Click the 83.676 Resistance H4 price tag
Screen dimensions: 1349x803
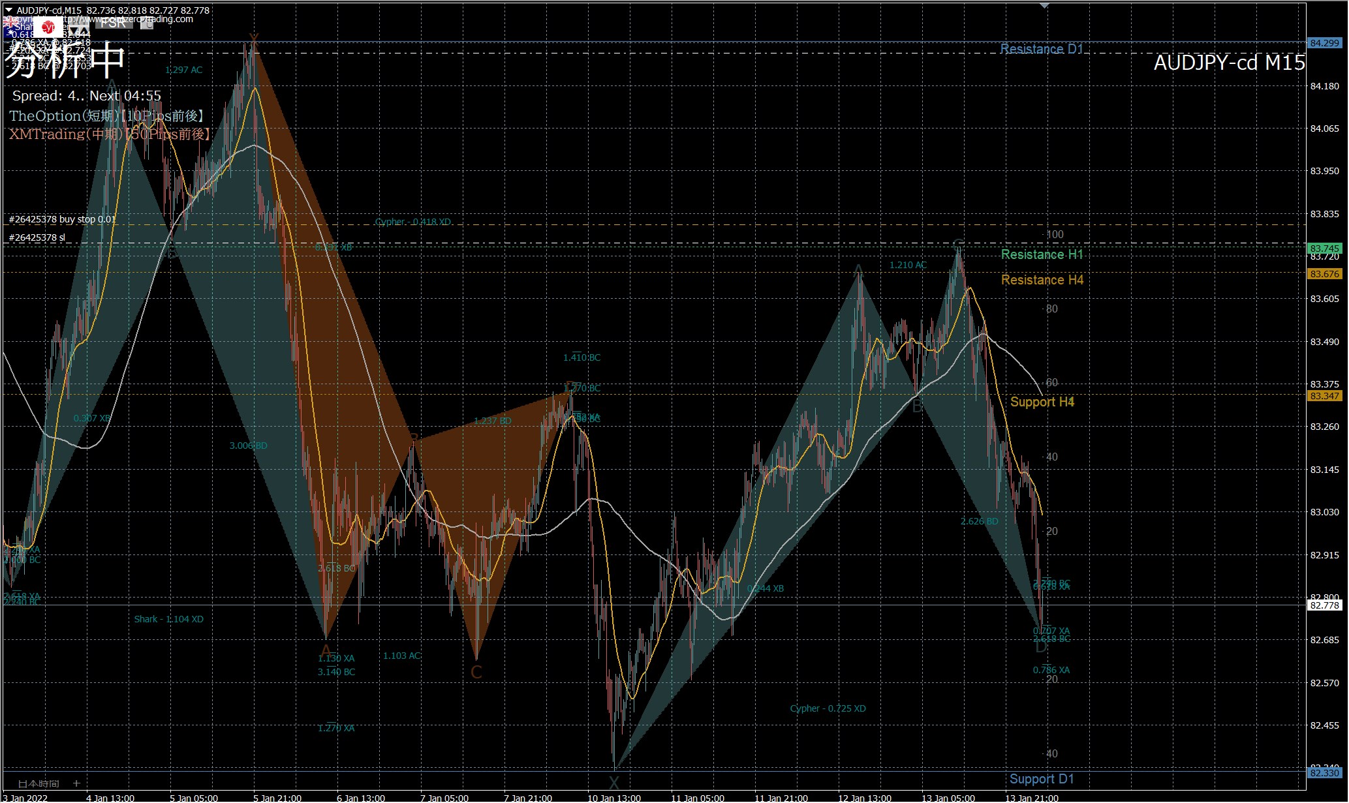(x=1324, y=274)
